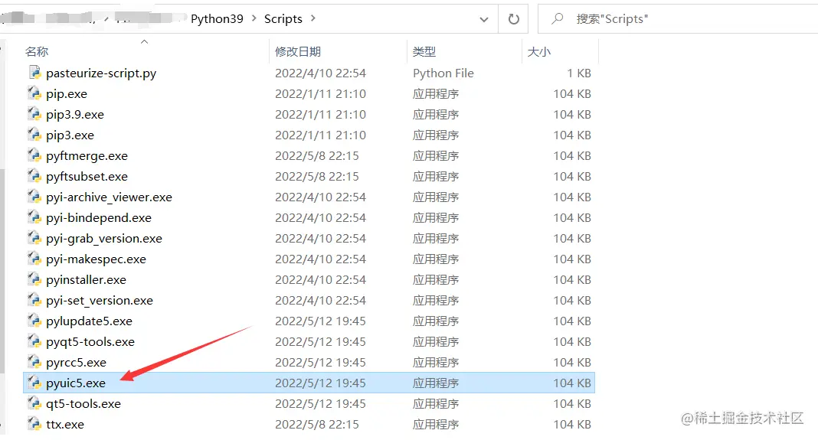Screen dimensions: 818x440
Task: Select the file name pyi-grab_version.exe
Action: 104,239
